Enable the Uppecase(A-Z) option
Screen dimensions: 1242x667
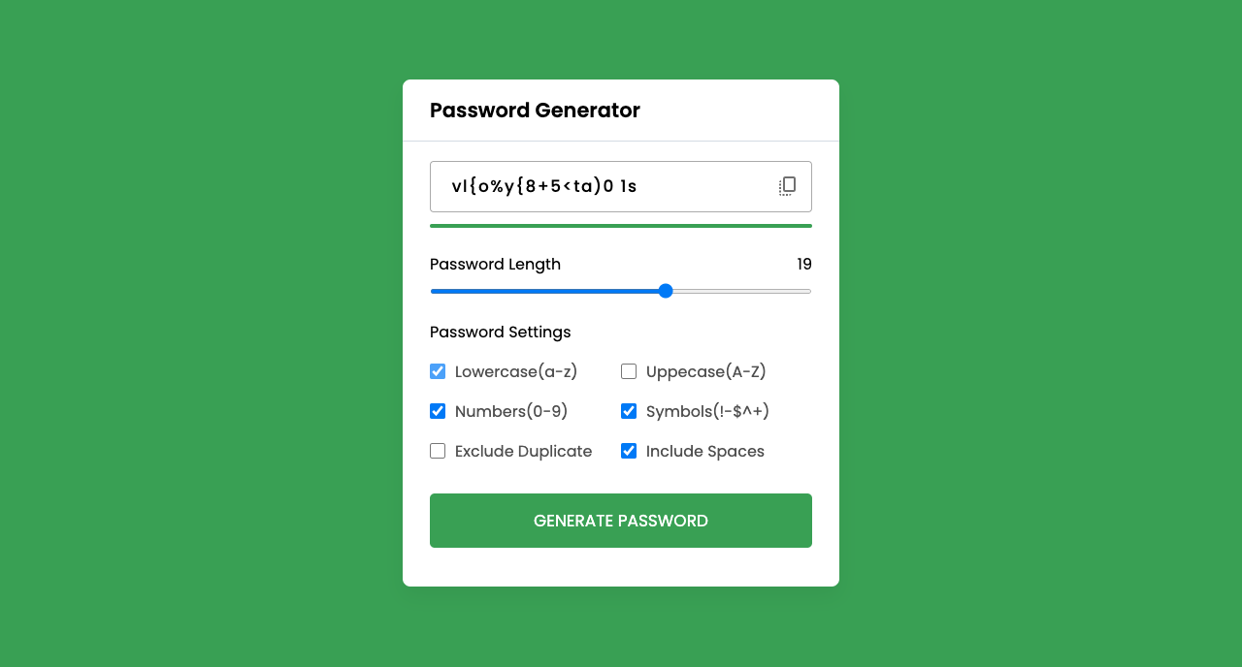[x=628, y=371]
